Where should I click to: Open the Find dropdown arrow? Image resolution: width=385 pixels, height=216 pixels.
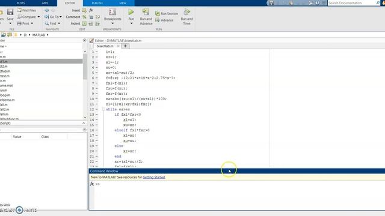click(x=59, y=23)
